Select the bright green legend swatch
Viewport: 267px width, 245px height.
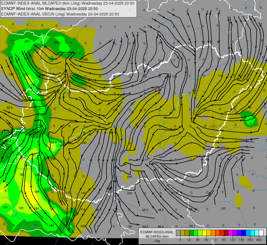click(196, 233)
